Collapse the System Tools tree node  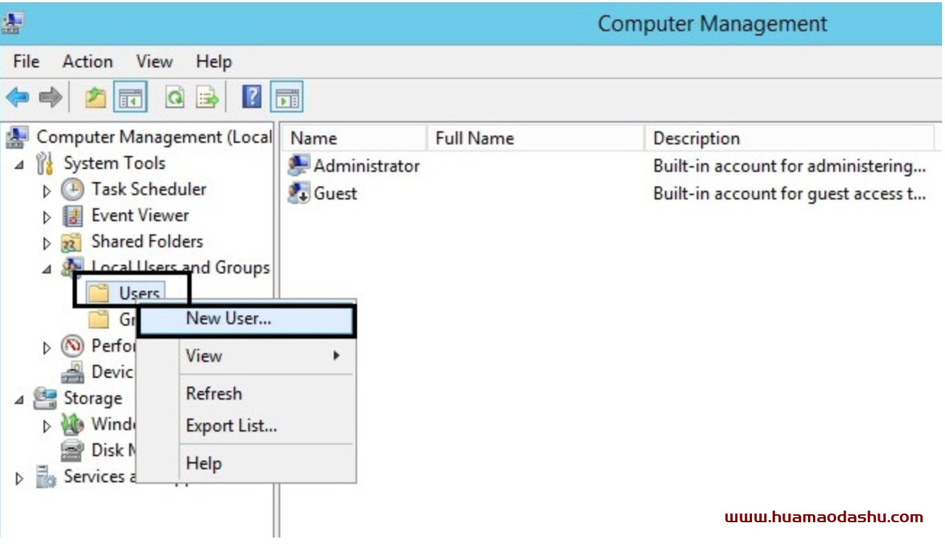pyautogui.click(x=20, y=165)
